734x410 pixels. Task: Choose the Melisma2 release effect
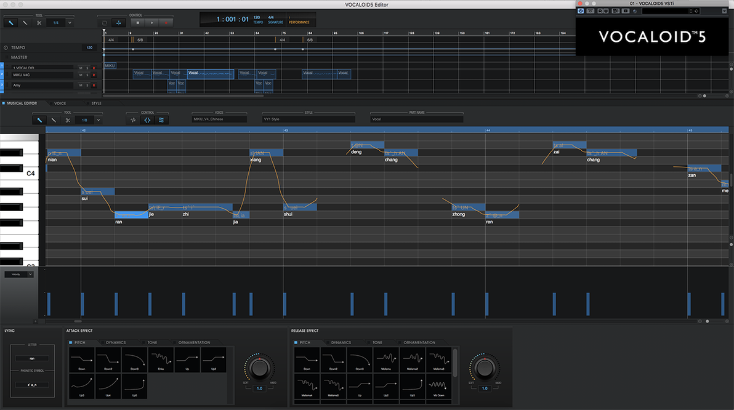tap(413, 360)
